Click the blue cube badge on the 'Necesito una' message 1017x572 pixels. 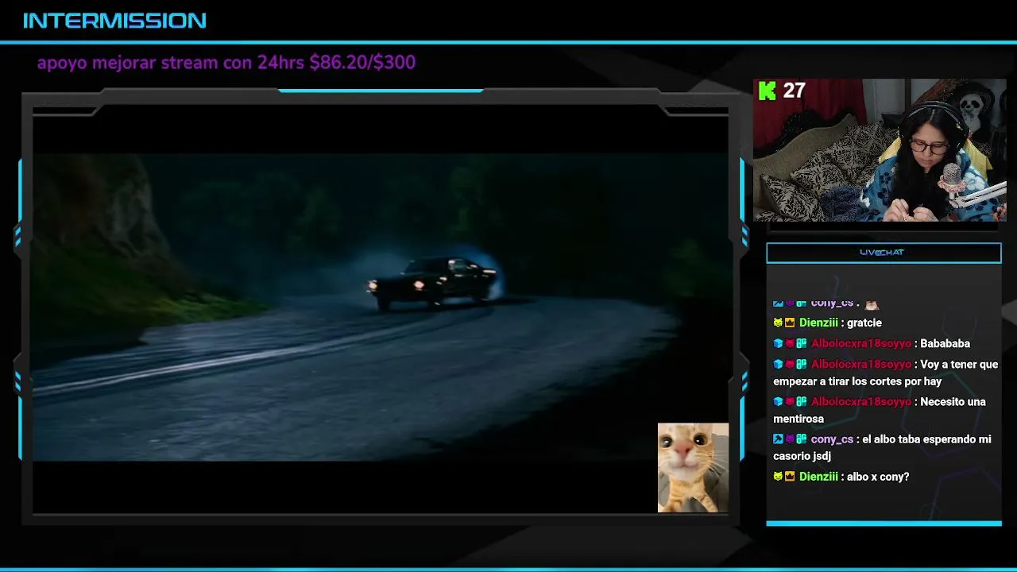click(778, 401)
